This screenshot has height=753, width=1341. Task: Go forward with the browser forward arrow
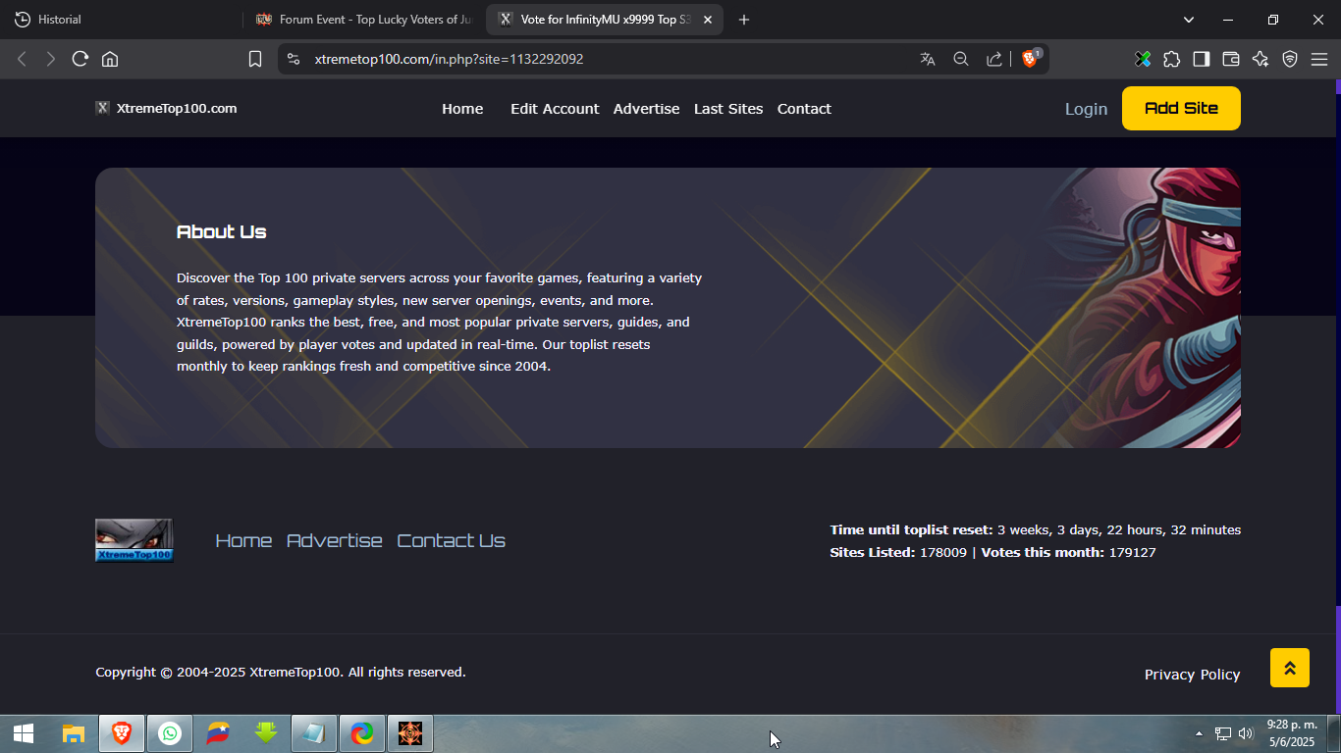coord(50,59)
